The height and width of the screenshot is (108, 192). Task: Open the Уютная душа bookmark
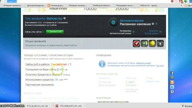(56, 5)
